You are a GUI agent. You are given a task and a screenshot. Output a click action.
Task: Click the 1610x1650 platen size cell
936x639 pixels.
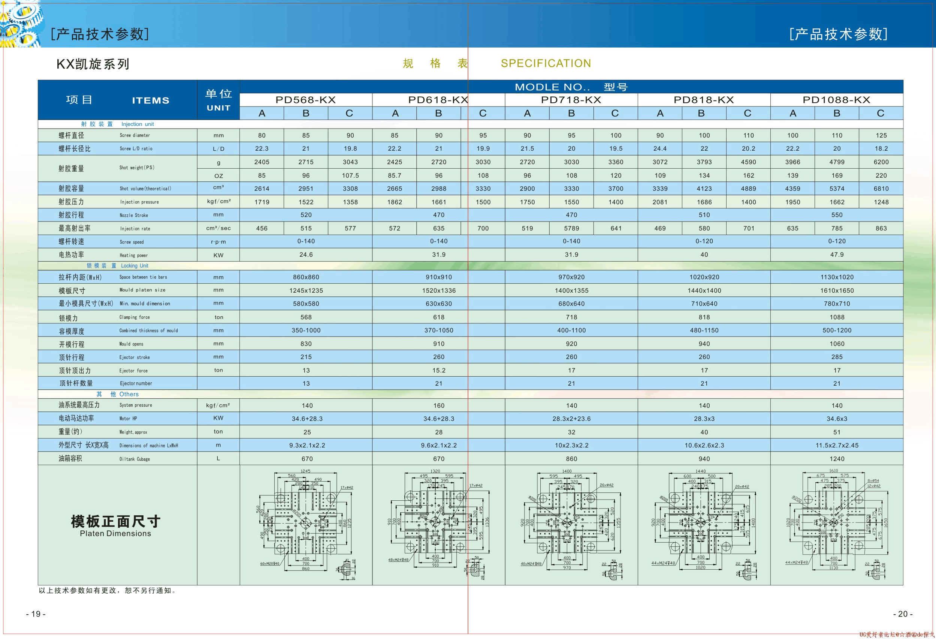837,290
